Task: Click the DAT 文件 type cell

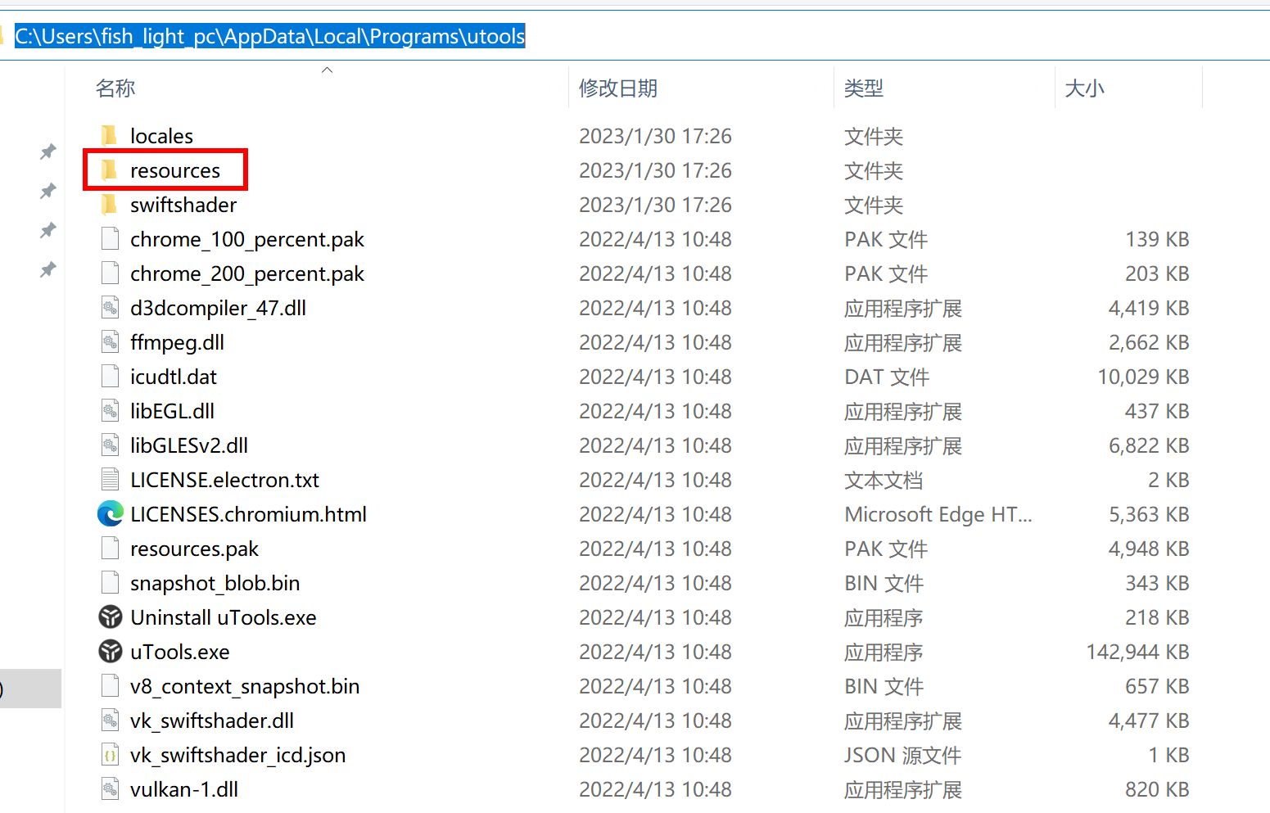Action: [887, 377]
